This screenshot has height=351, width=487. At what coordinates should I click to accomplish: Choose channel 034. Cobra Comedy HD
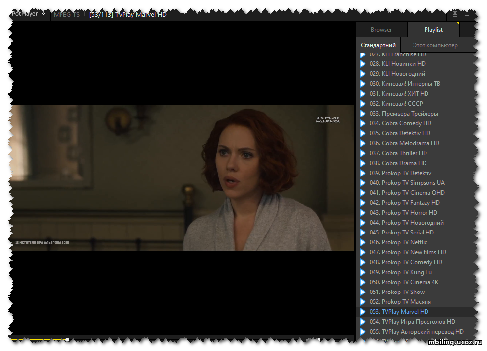pyautogui.click(x=415, y=123)
